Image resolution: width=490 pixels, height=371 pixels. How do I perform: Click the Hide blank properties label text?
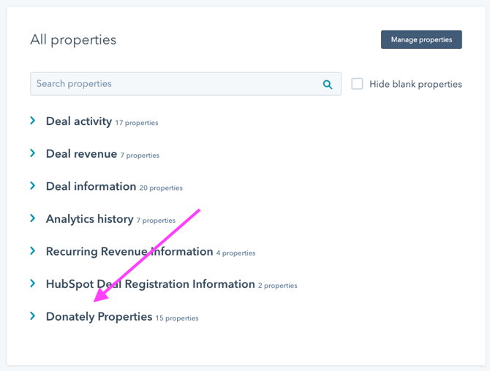(x=415, y=84)
